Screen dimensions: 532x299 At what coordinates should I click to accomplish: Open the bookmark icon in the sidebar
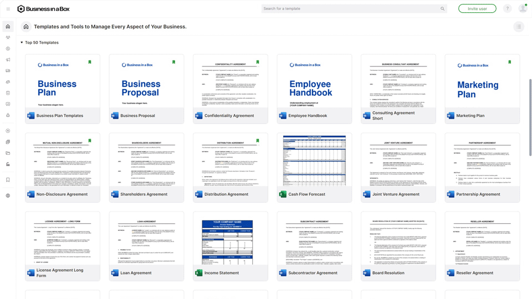click(x=8, y=180)
